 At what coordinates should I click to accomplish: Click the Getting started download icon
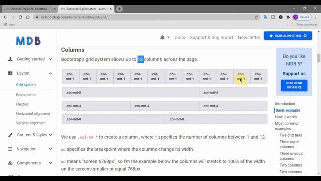[10, 59]
